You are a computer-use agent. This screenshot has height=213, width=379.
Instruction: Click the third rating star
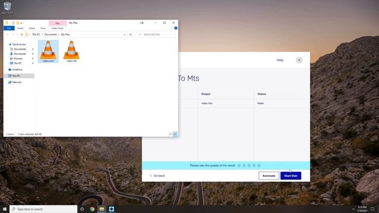coord(249,166)
